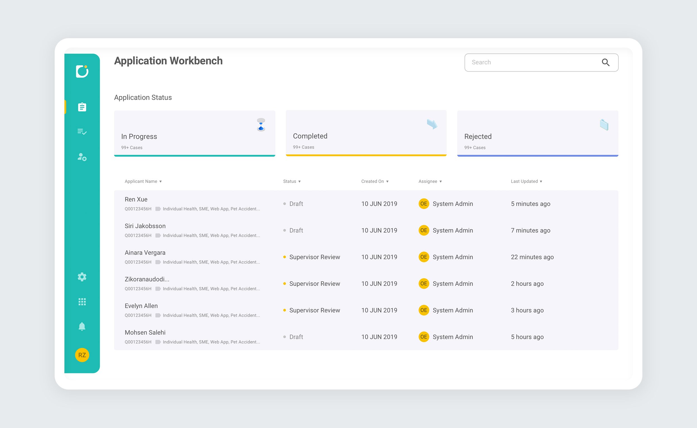Open the applications clipboard icon in sidebar
The width and height of the screenshot is (697, 428).
82,107
